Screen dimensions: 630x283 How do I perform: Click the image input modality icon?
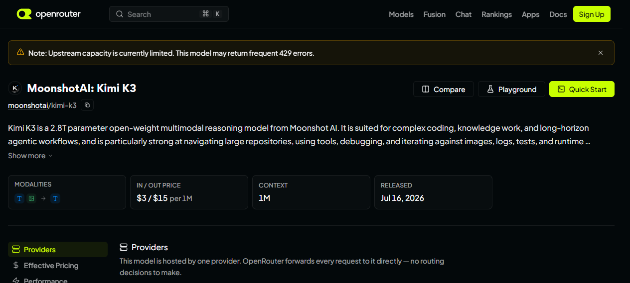pyautogui.click(x=31, y=198)
